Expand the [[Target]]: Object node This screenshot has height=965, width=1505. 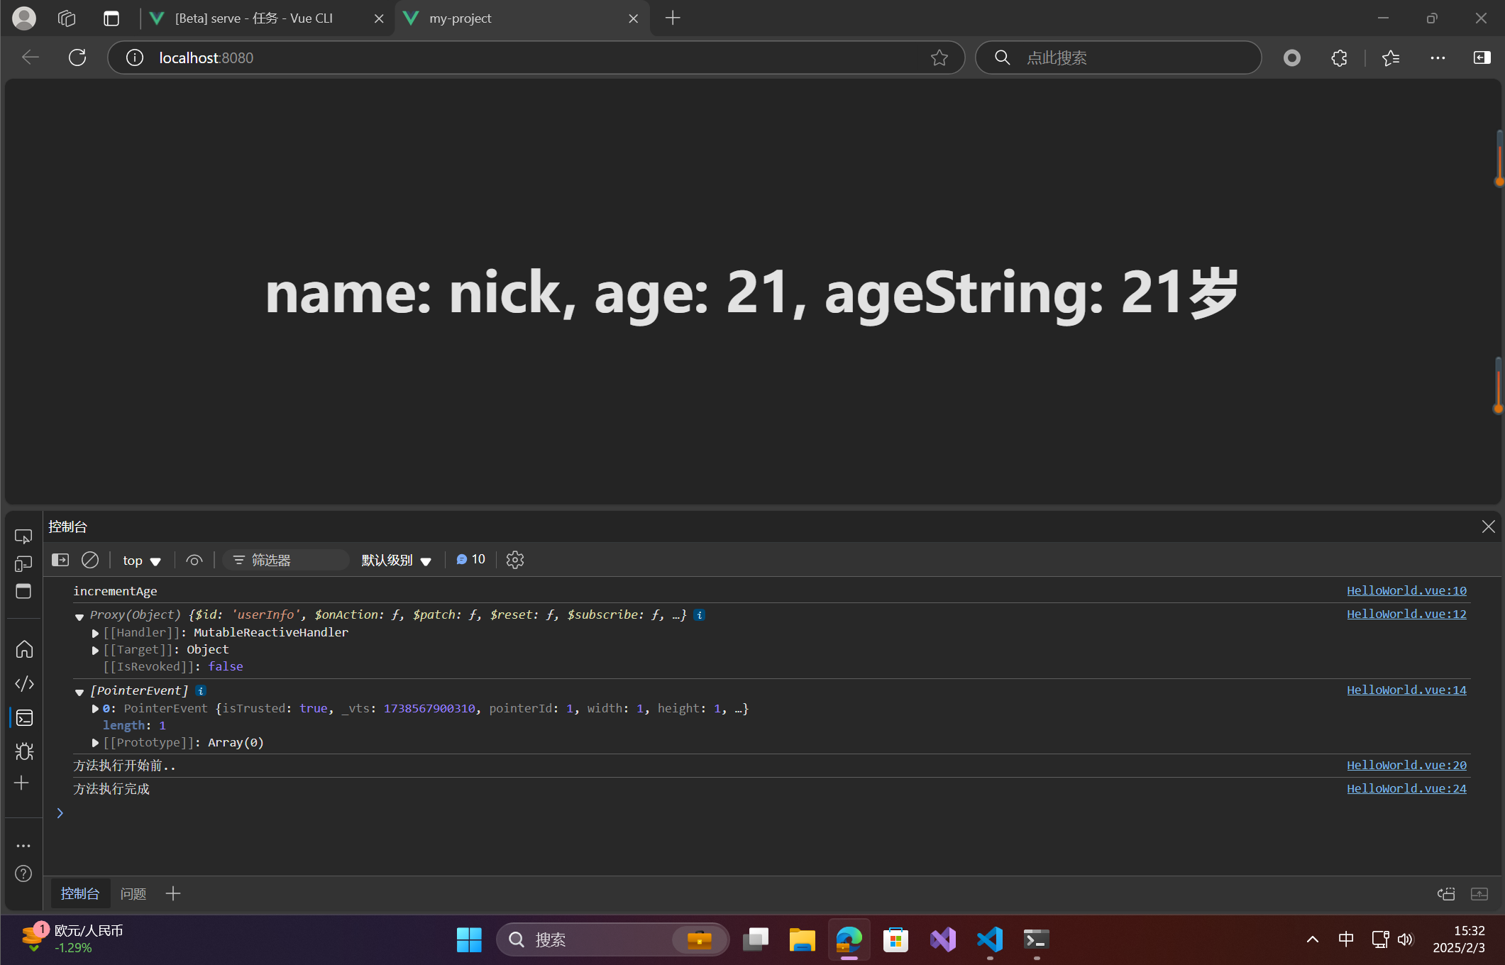(x=95, y=650)
